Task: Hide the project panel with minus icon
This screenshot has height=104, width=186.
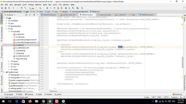Action: point(38,15)
